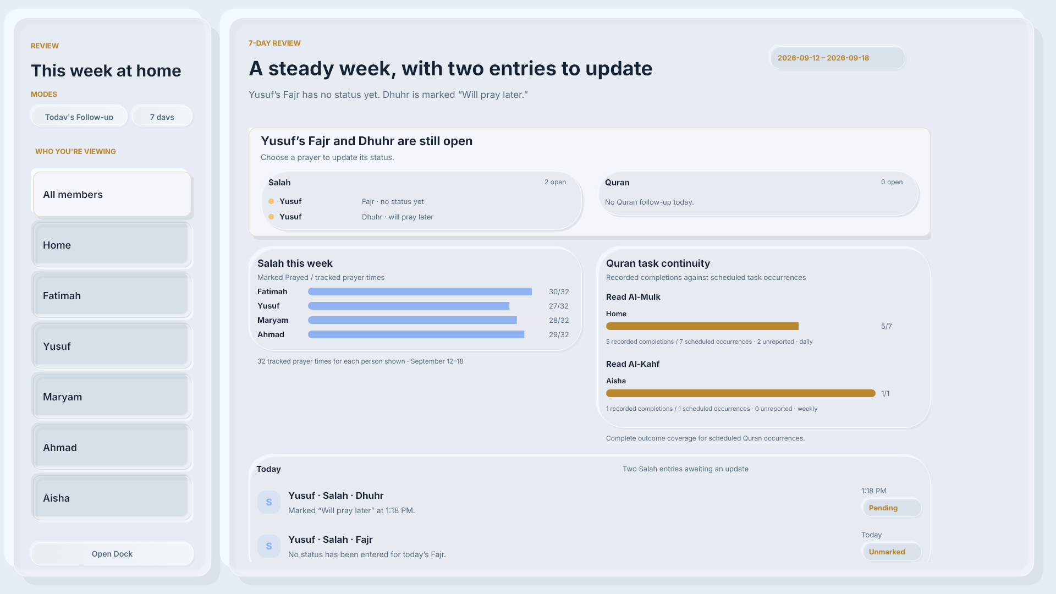Viewport: 1056px width, 594px height.
Task: Click the Pending status badge
Action: (891, 508)
